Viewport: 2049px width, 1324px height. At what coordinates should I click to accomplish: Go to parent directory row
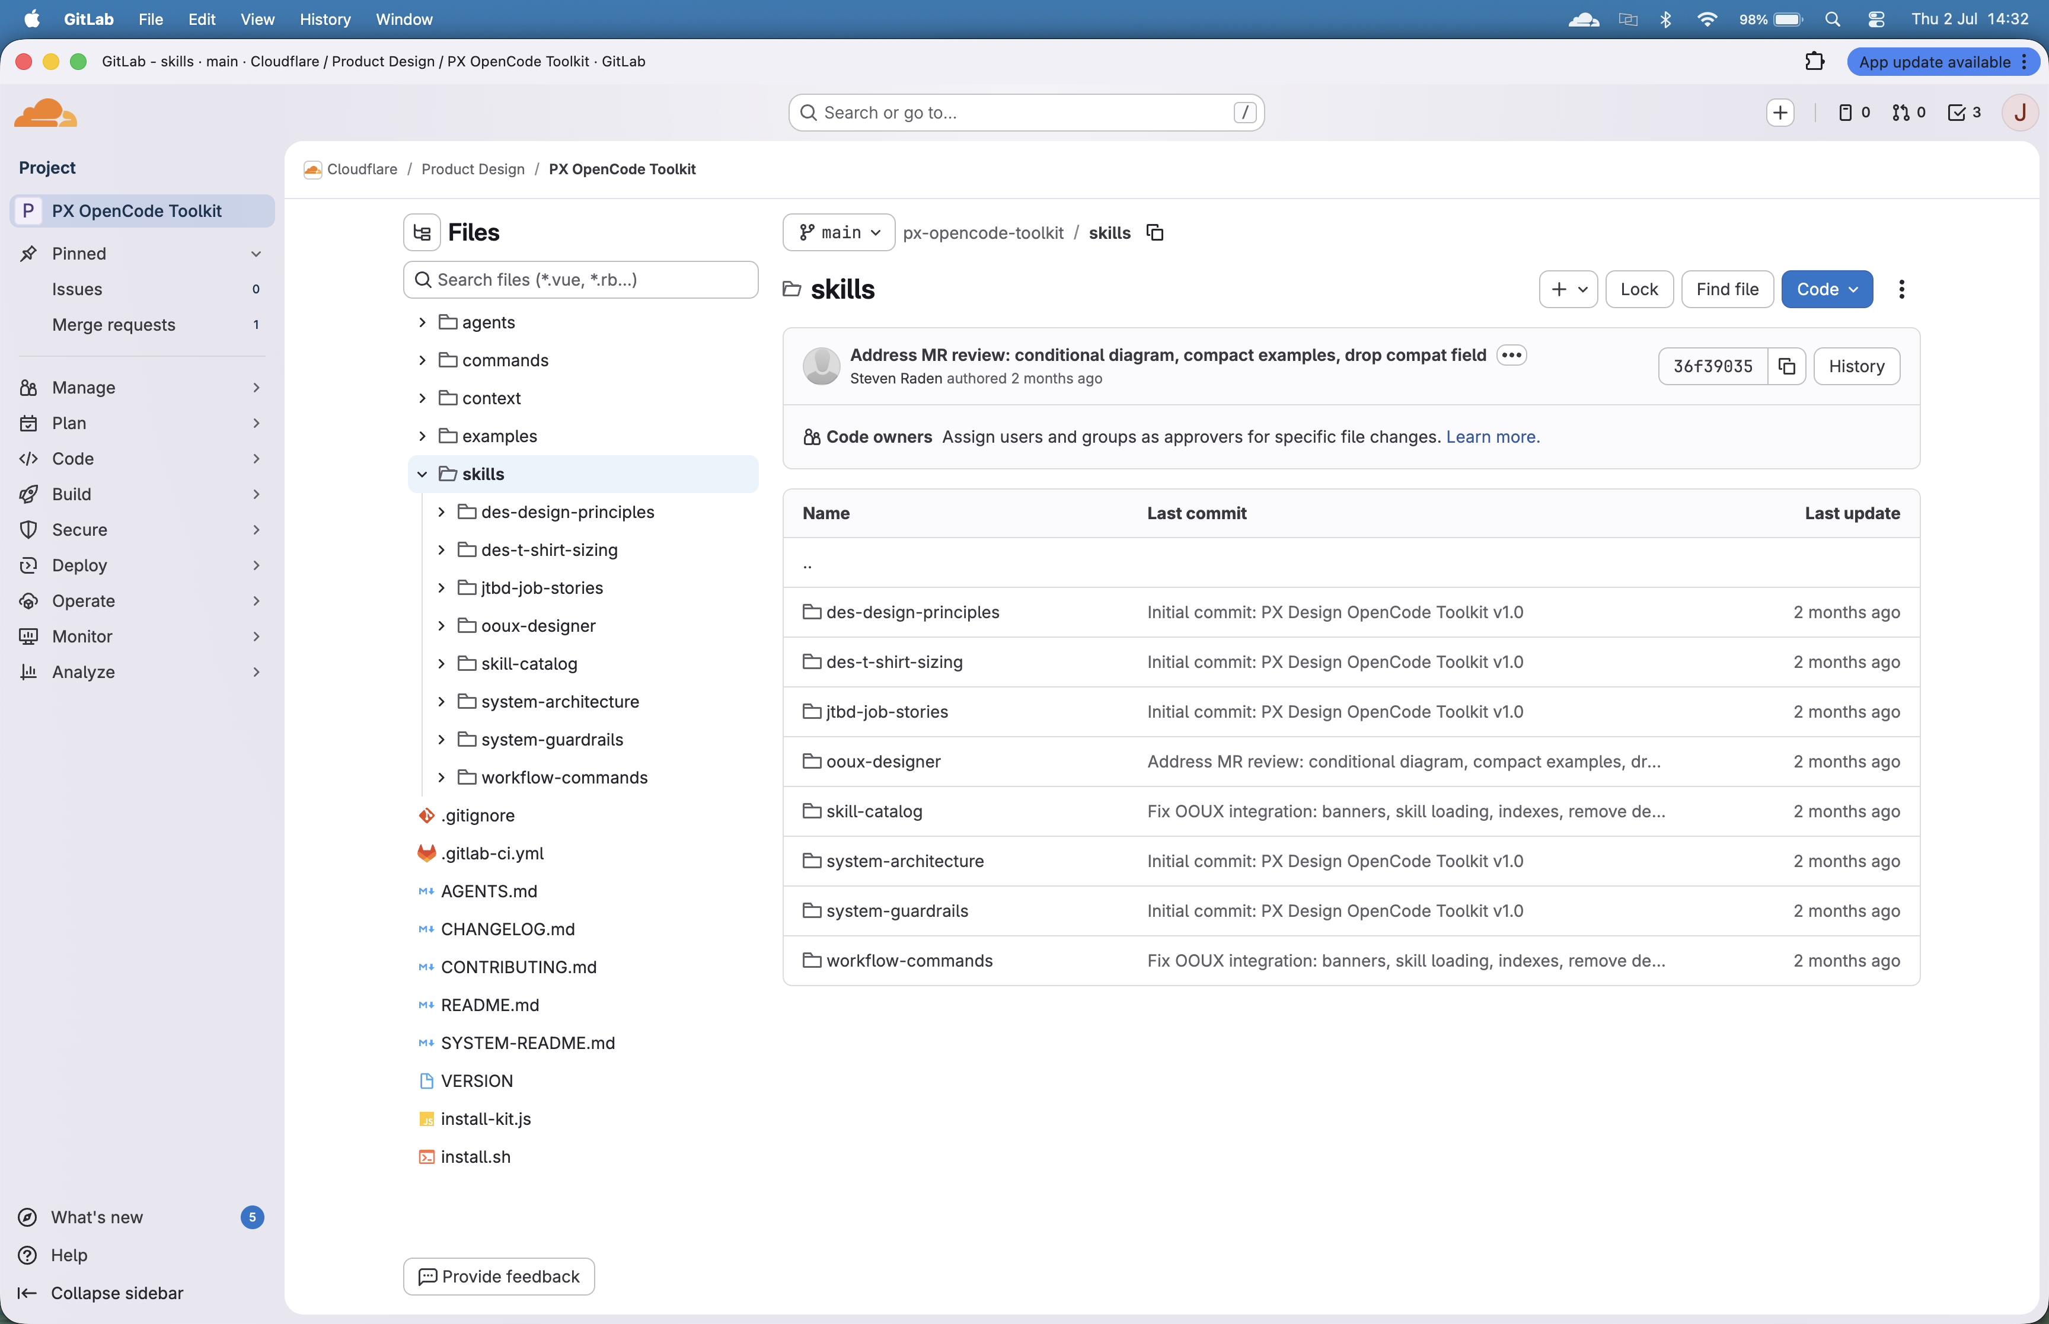(1351, 563)
